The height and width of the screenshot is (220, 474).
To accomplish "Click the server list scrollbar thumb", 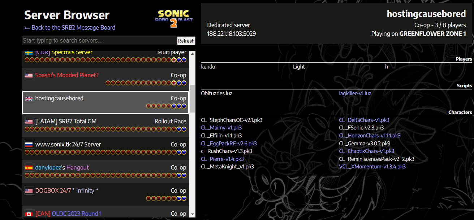I will [192, 98].
